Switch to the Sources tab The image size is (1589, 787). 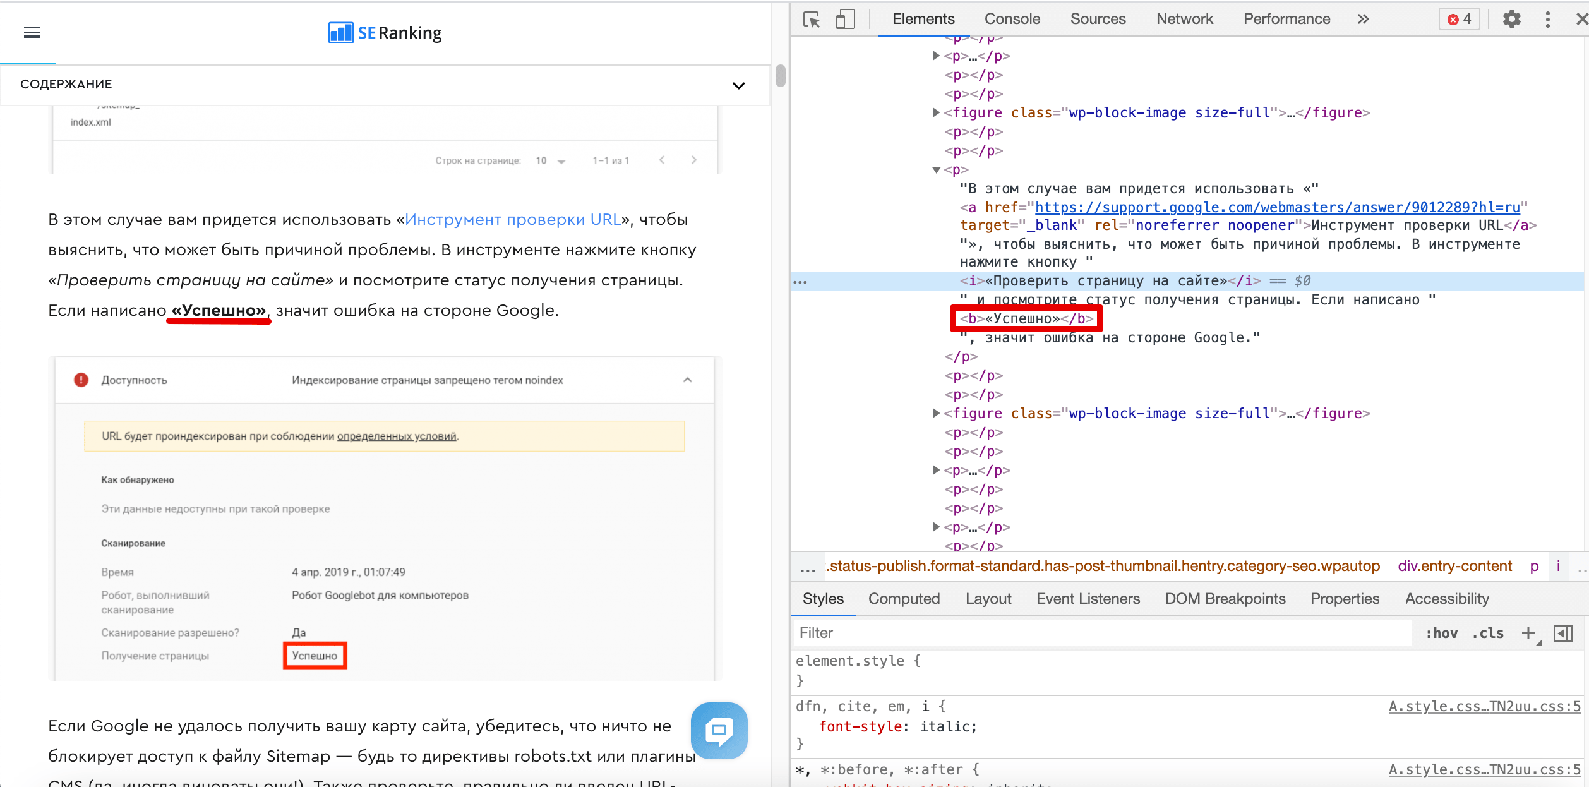[x=1098, y=19]
